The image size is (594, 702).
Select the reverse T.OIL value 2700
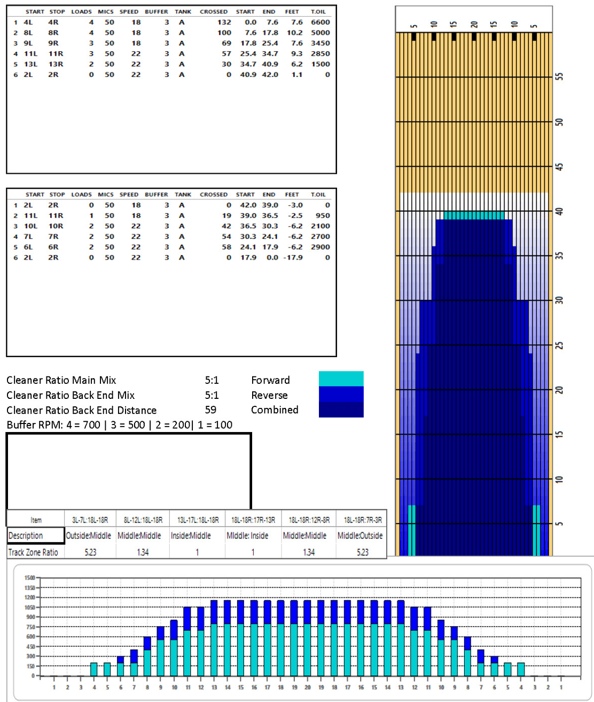pos(321,236)
